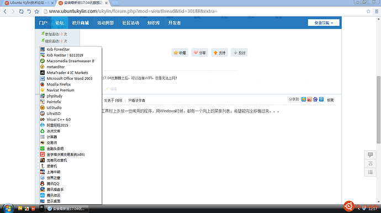Go back in the browser

point(5,12)
